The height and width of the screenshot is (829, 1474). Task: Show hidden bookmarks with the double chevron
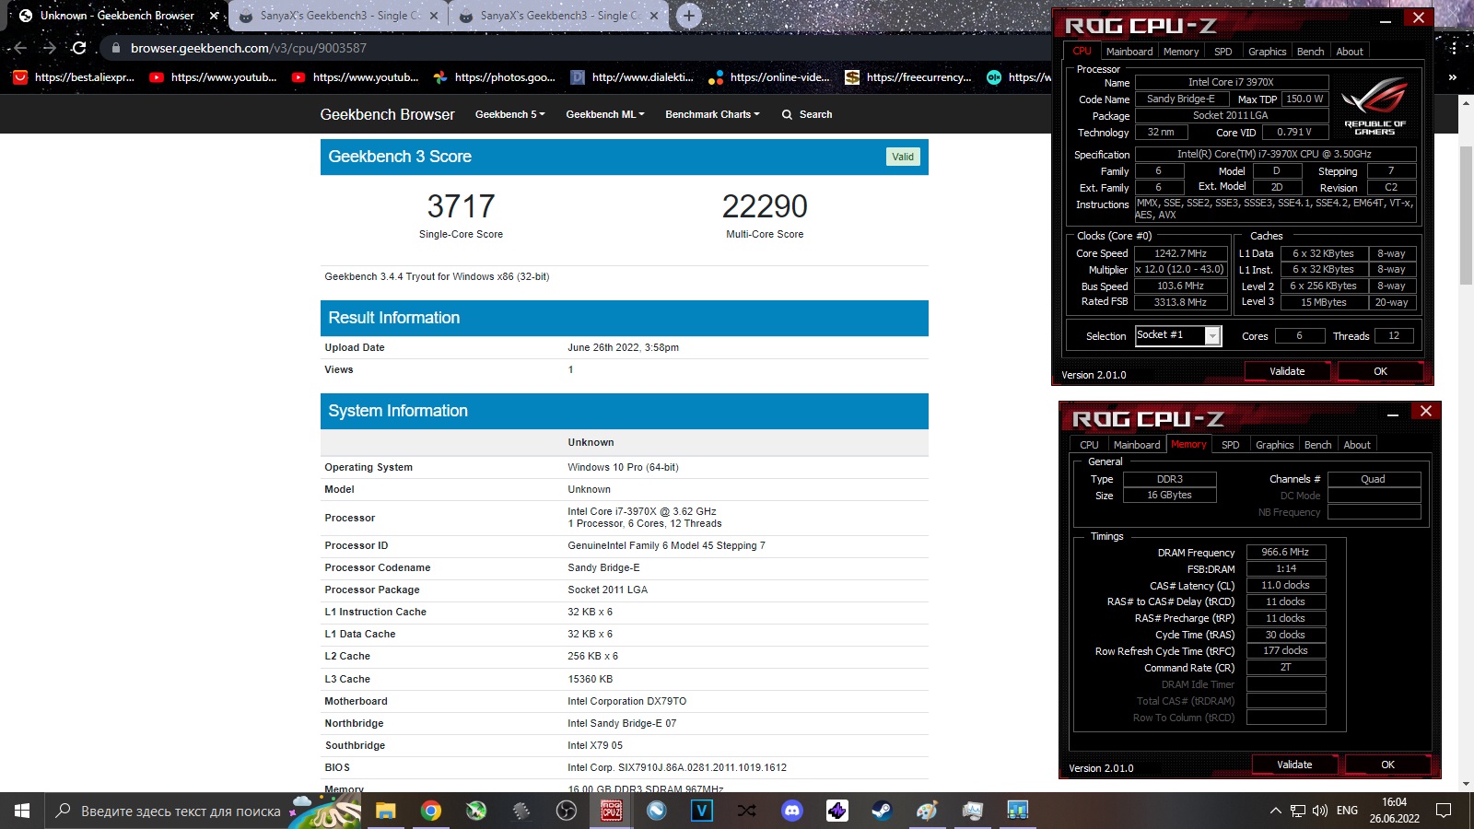pyautogui.click(x=1452, y=77)
